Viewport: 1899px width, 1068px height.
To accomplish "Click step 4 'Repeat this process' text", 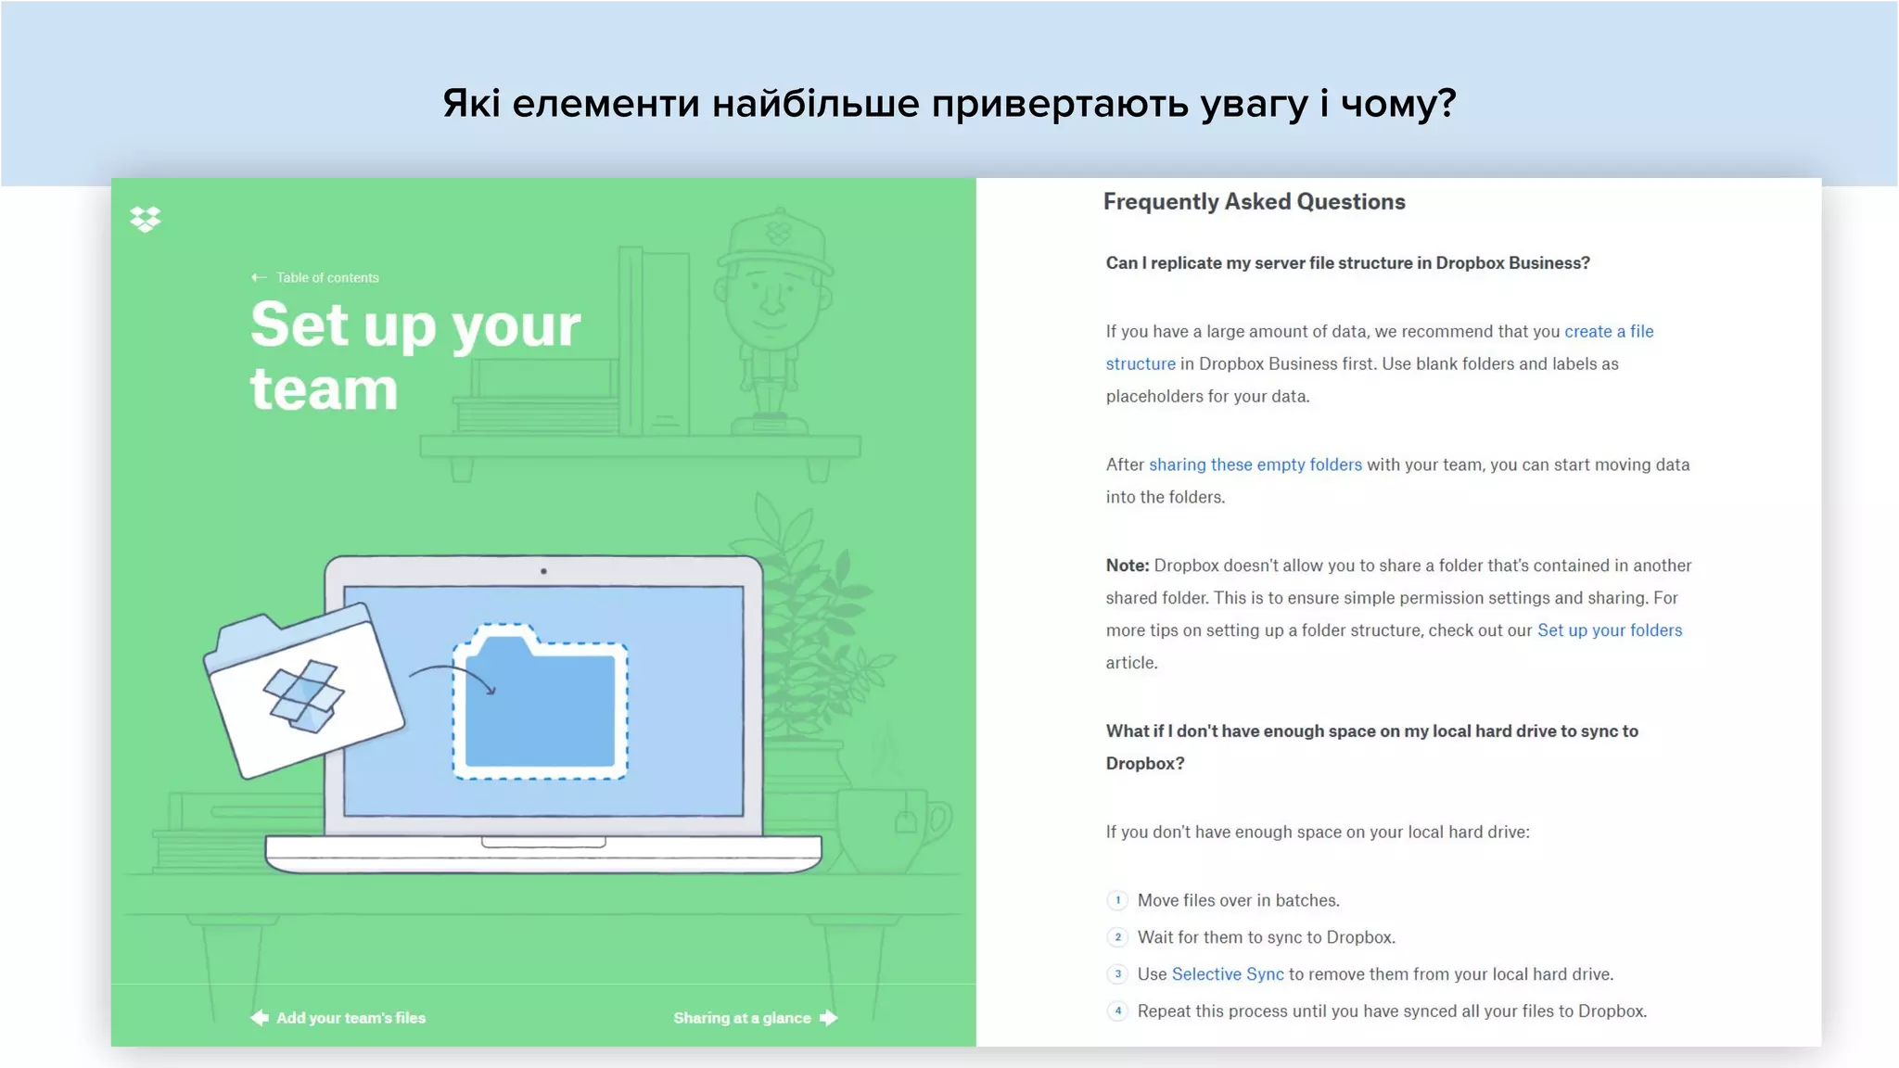I will [x=1392, y=1011].
